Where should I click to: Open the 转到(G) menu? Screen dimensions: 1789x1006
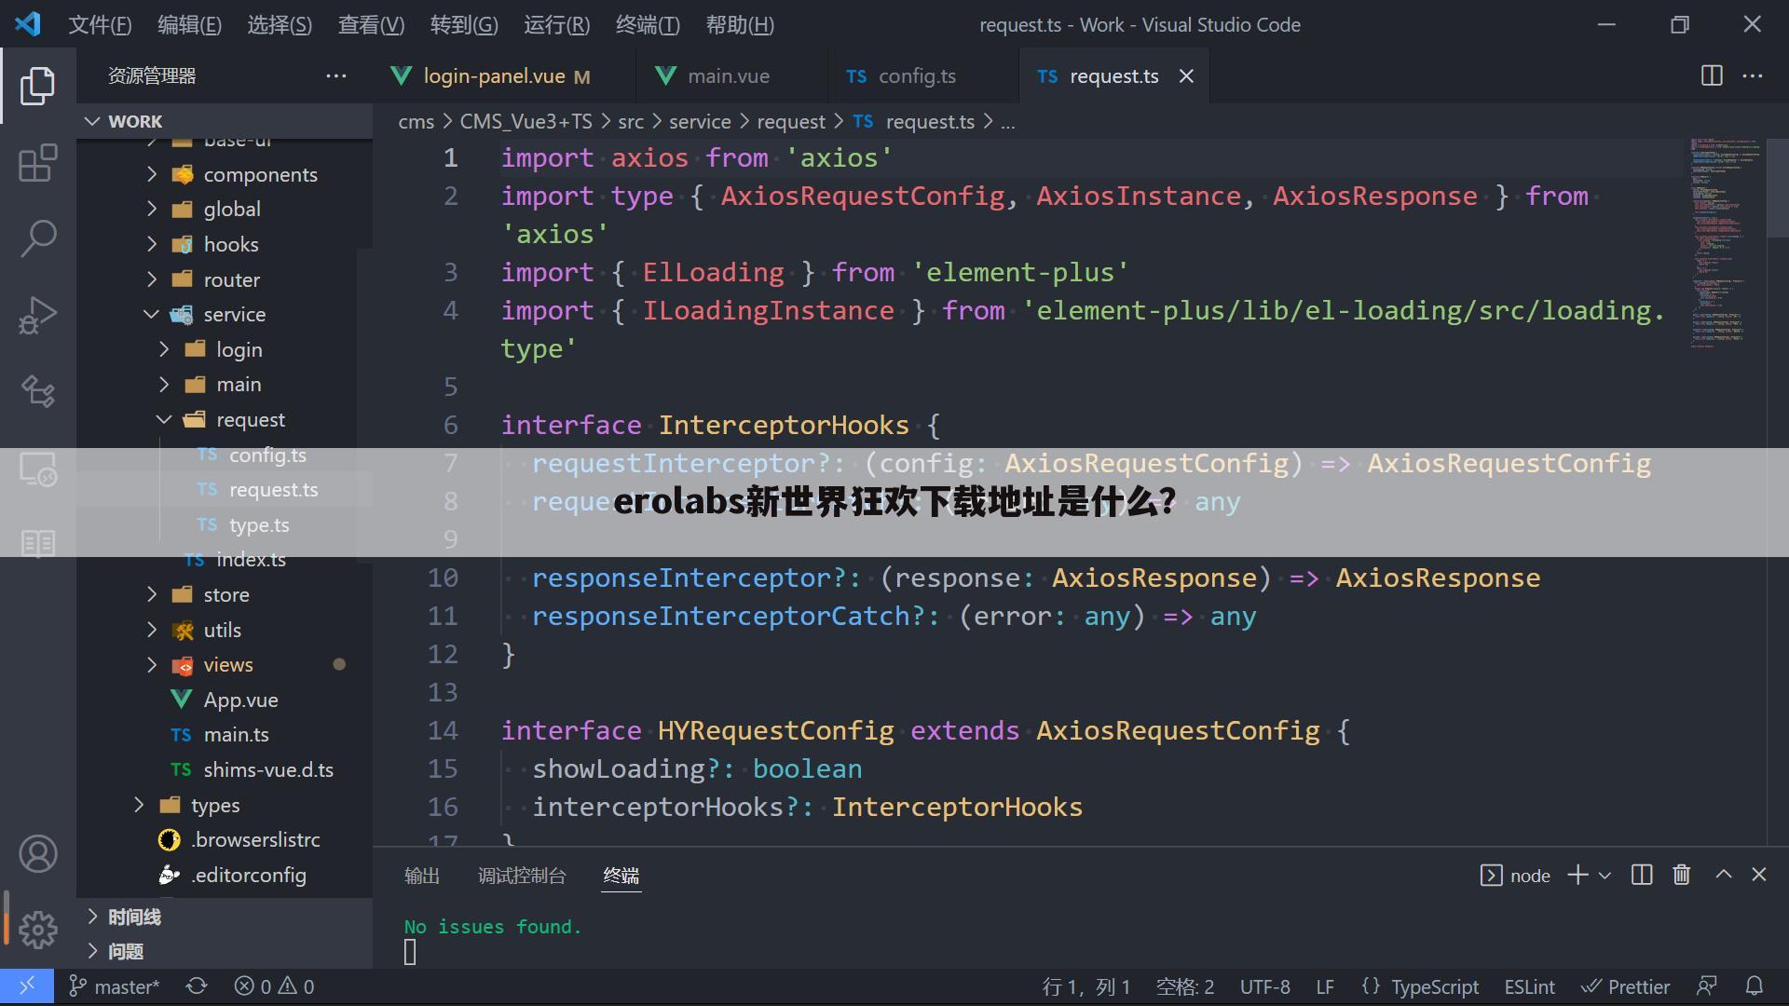pyautogui.click(x=464, y=25)
